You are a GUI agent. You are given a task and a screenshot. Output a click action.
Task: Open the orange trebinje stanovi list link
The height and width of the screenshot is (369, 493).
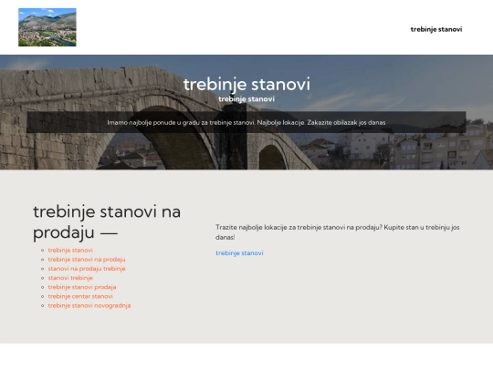(x=70, y=250)
